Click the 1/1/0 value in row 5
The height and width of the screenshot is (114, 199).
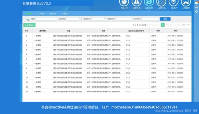point(128,54)
